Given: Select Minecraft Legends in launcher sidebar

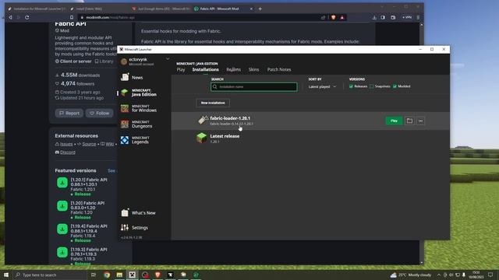Looking at the screenshot, I should click(x=135, y=140).
